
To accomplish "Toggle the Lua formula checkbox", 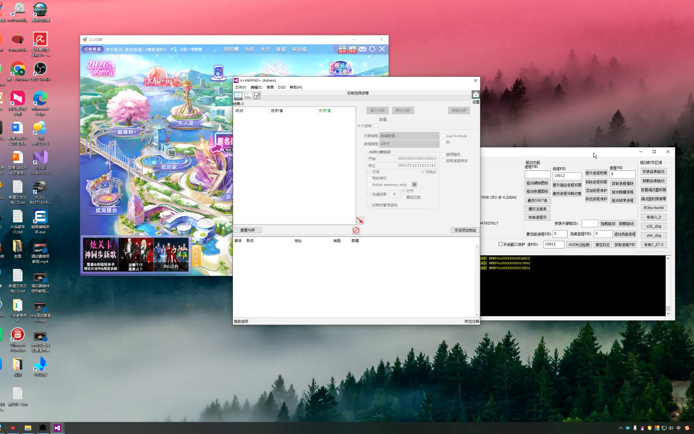I will click(x=443, y=136).
